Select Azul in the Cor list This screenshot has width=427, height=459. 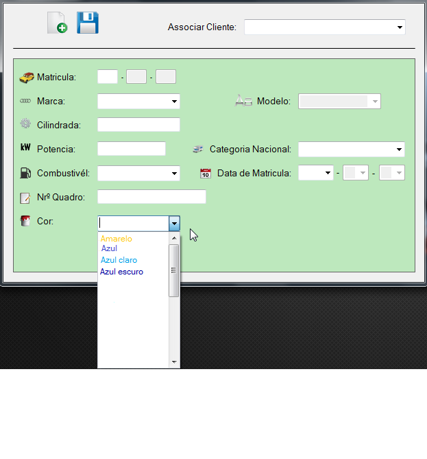click(x=109, y=248)
